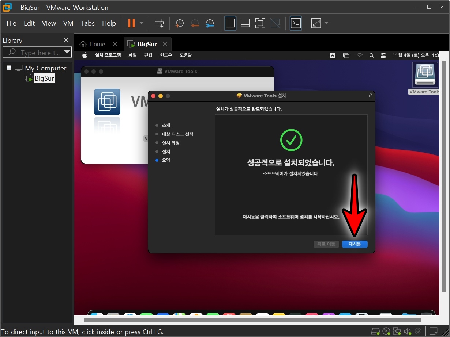Click the input source A icon in the menu bar
This screenshot has height=337, width=450.
click(333, 55)
